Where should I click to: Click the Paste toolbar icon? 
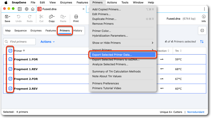62,17
